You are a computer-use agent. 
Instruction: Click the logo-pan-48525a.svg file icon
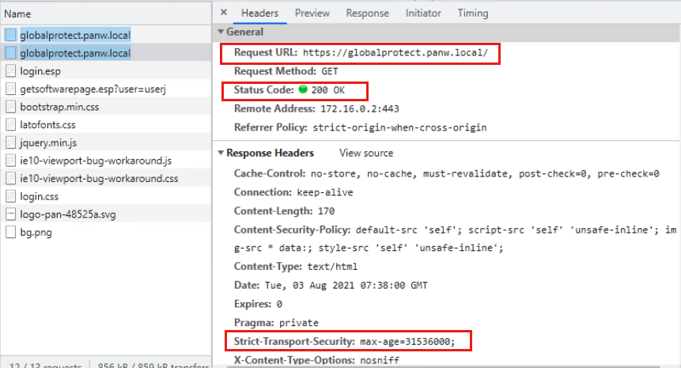(x=10, y=214)
